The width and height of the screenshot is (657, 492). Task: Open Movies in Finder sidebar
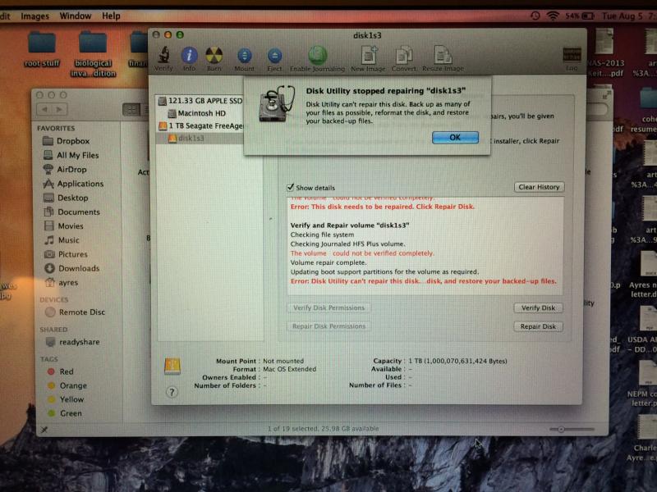tap(63, 226)
